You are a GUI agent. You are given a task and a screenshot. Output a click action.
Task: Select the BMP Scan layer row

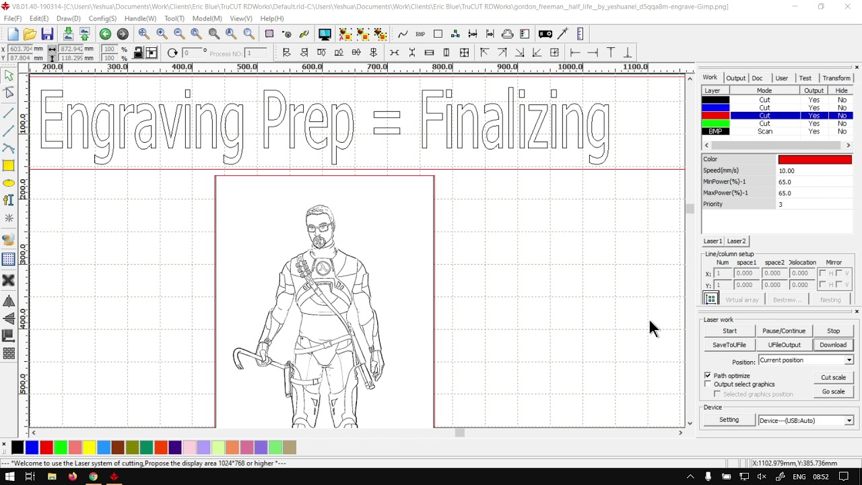pos(777,131)
